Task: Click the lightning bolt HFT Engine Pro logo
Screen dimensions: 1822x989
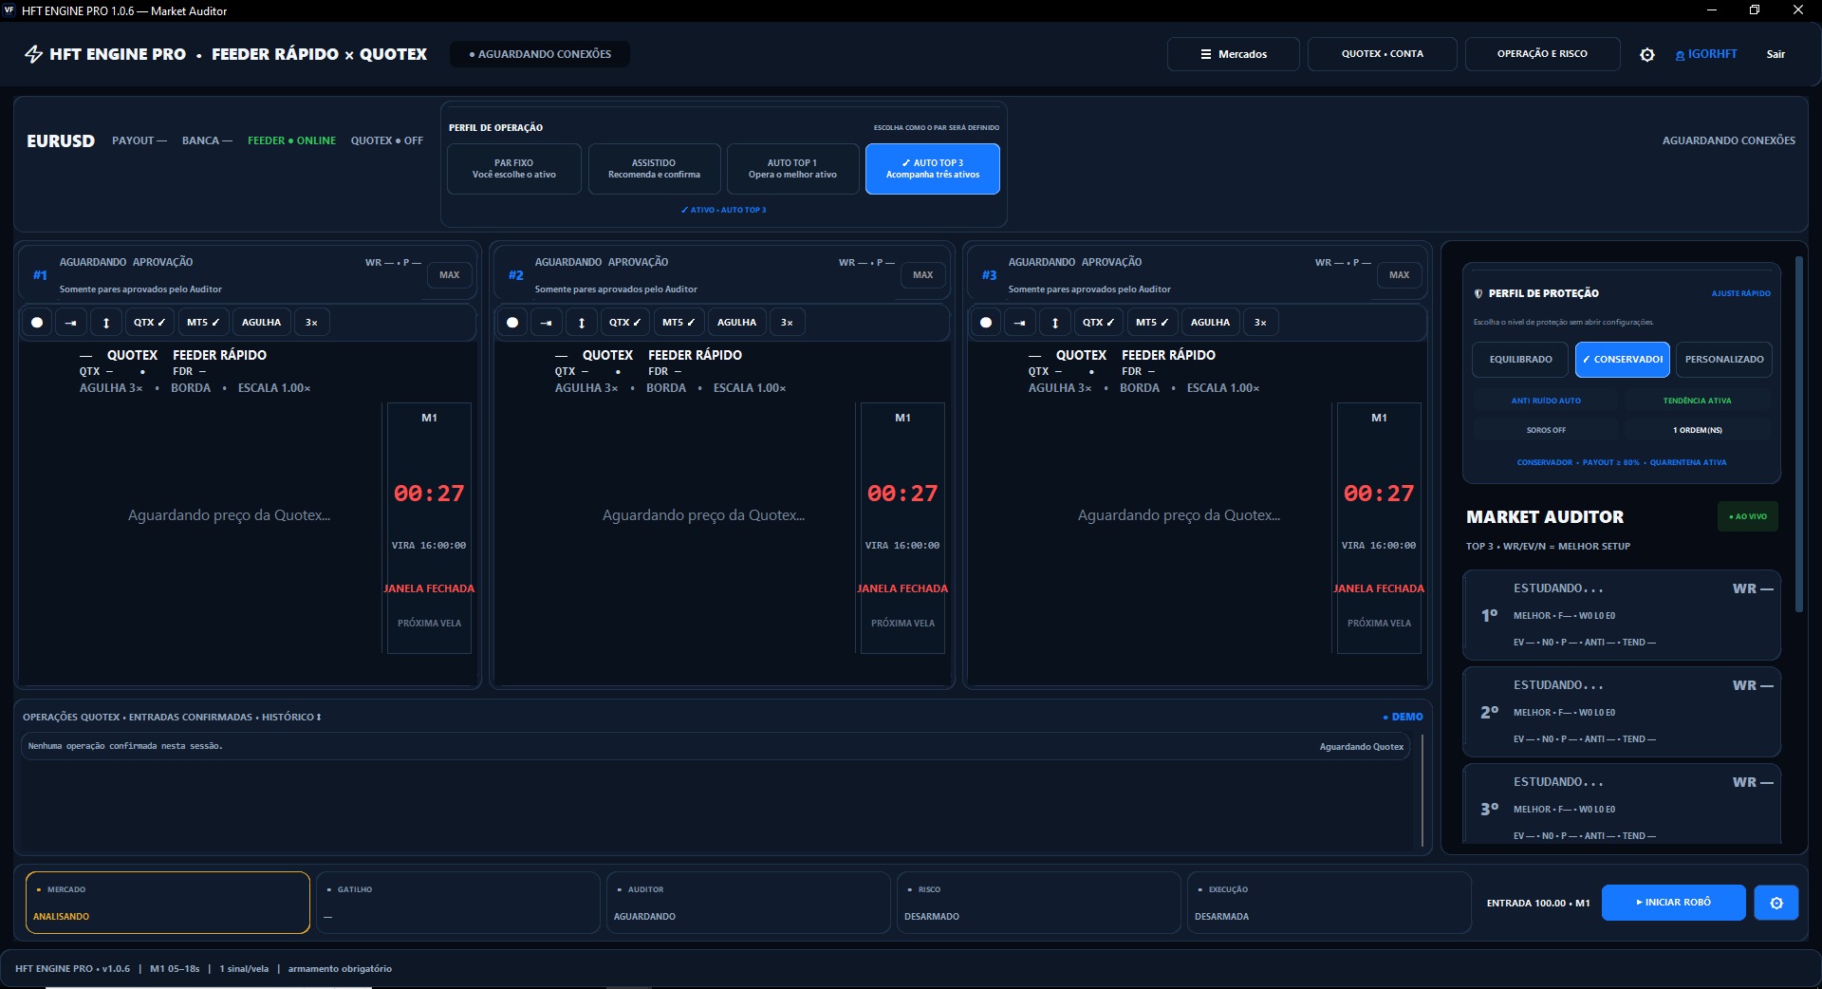Action: 34,54
